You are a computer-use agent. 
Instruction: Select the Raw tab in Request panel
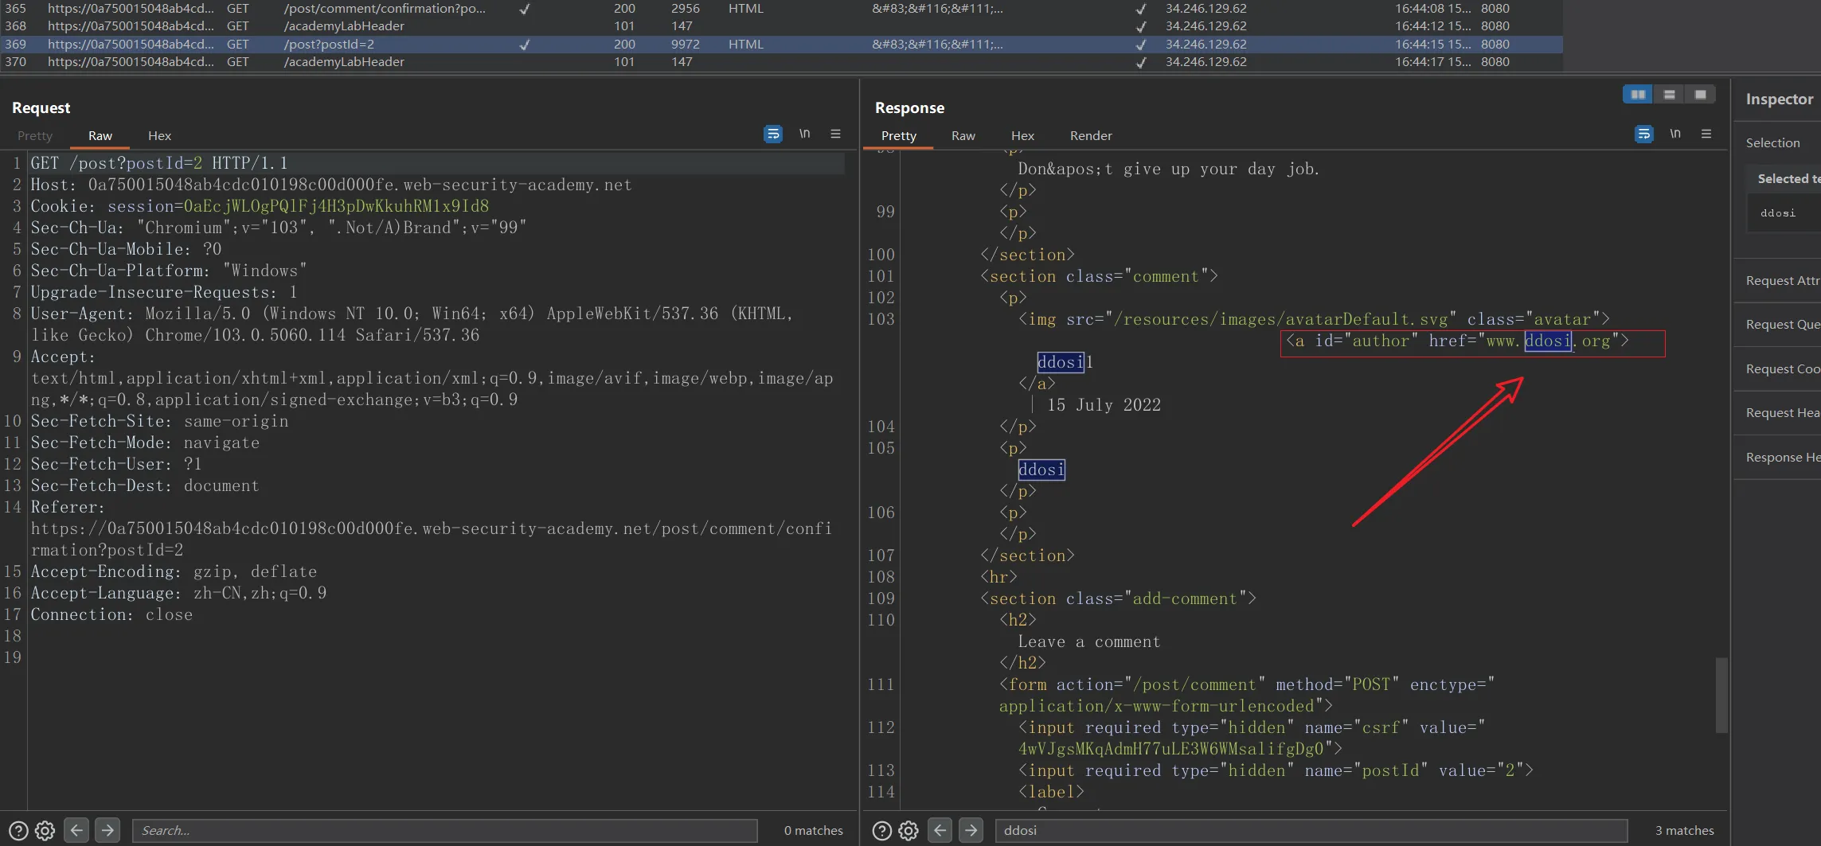[100, 135]
